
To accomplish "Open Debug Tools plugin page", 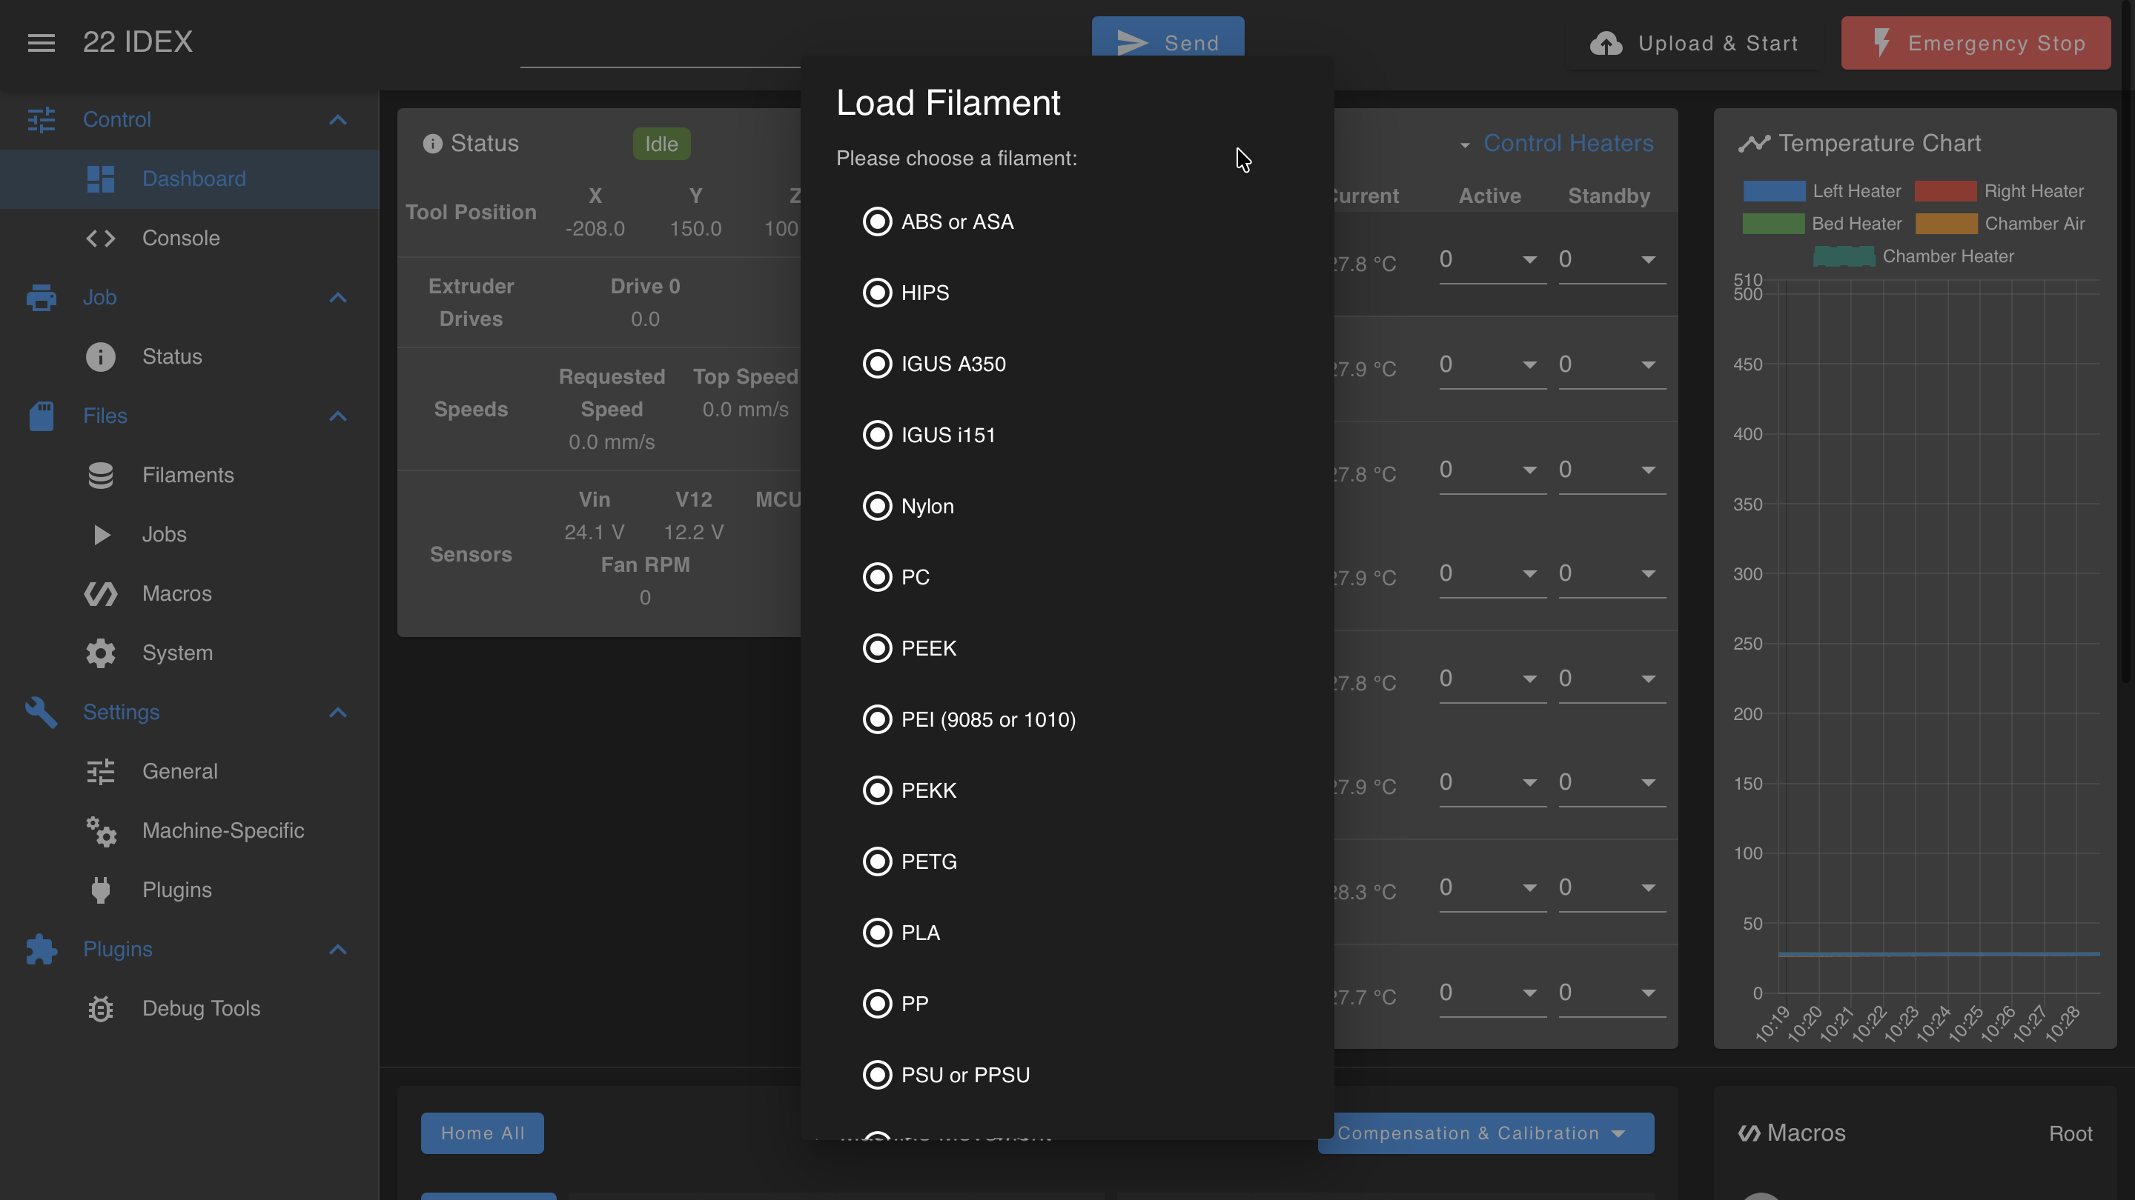I will pyautogui.click(x=189, y=1008).
